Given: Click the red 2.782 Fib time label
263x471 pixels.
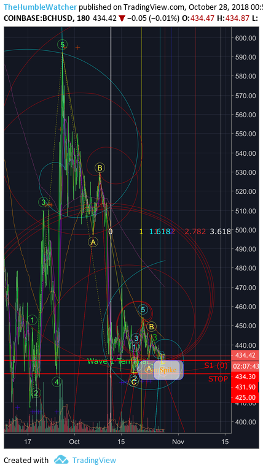Looking at the screenshot, I should pyautogui.click(x=195, y=231).
